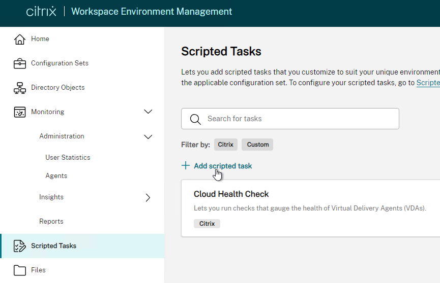Click the Add scripted task link
The image size is (440, 283).
223,166
